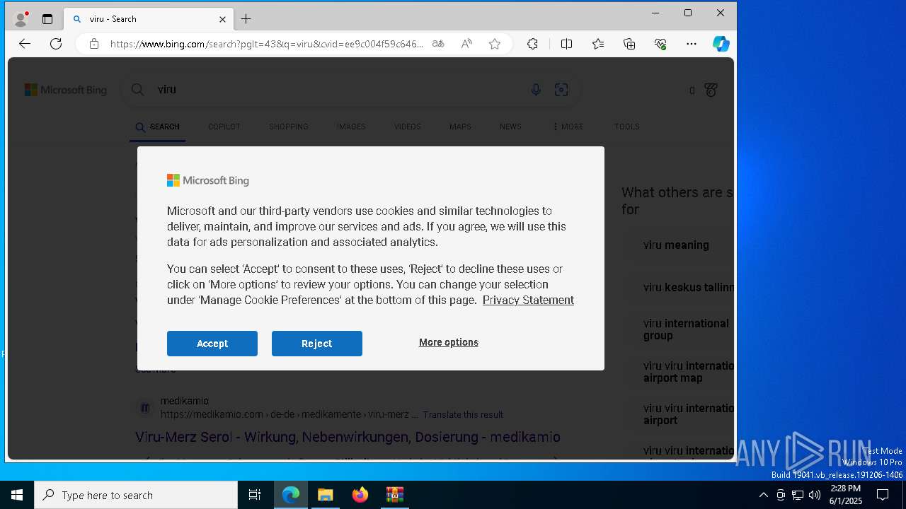Reject cookies in the Bing dialog

click(317, 344)
